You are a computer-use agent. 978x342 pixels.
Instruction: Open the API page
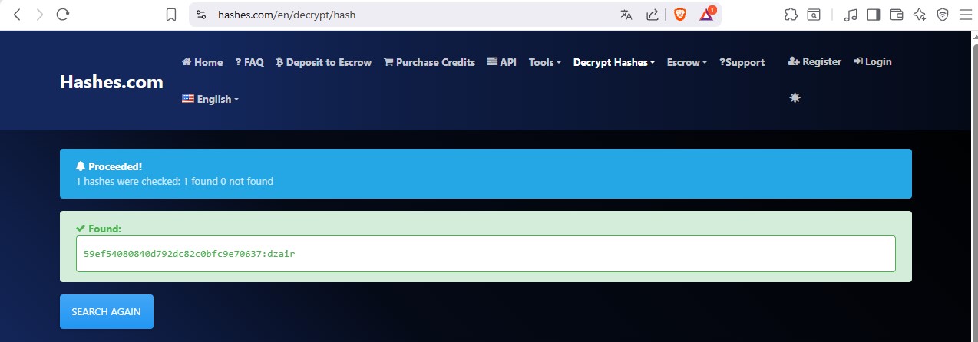coord(501,62)
